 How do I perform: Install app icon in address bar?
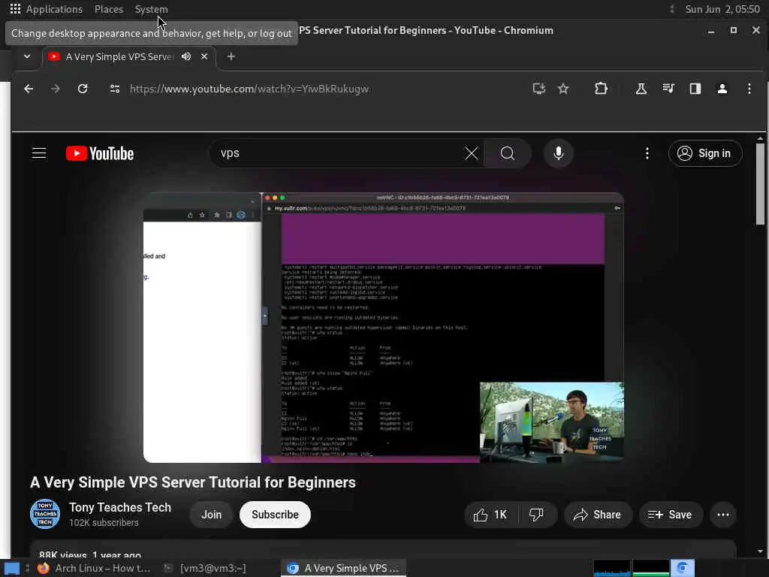click(x=539, y=89)
